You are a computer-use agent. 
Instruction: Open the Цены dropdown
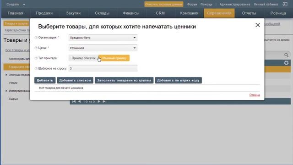(x=103, y=48)
